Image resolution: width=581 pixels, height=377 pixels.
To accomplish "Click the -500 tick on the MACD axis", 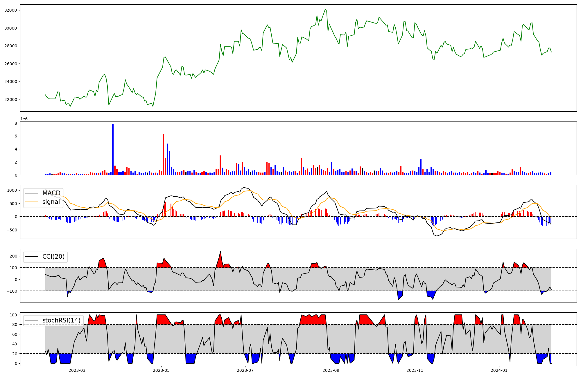I will click(x=12, y=230).
